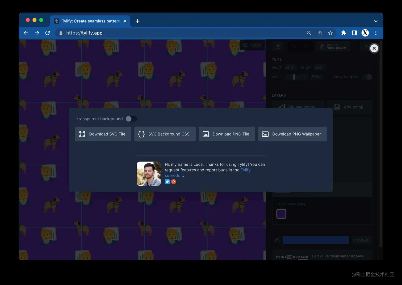Open the color eyedropper tool
Image resolution: width=402 pixels, height=285 pixels.
pyautogui.click(x=276, y=240)
